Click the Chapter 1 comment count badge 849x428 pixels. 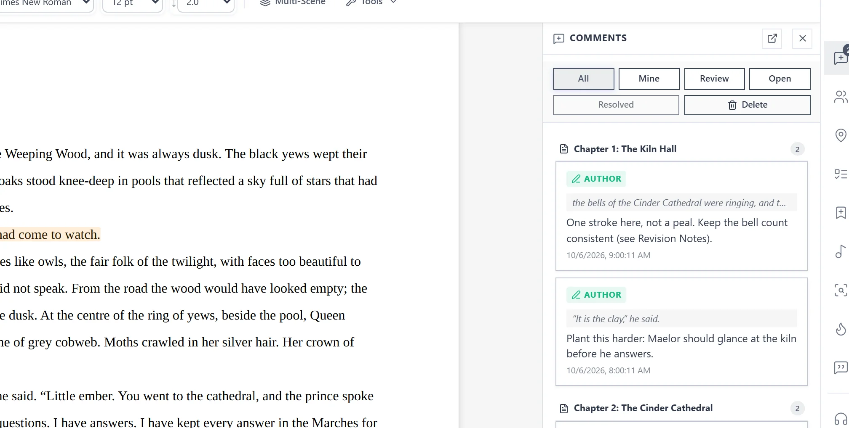pyautogui.click(x=797, y=149)
